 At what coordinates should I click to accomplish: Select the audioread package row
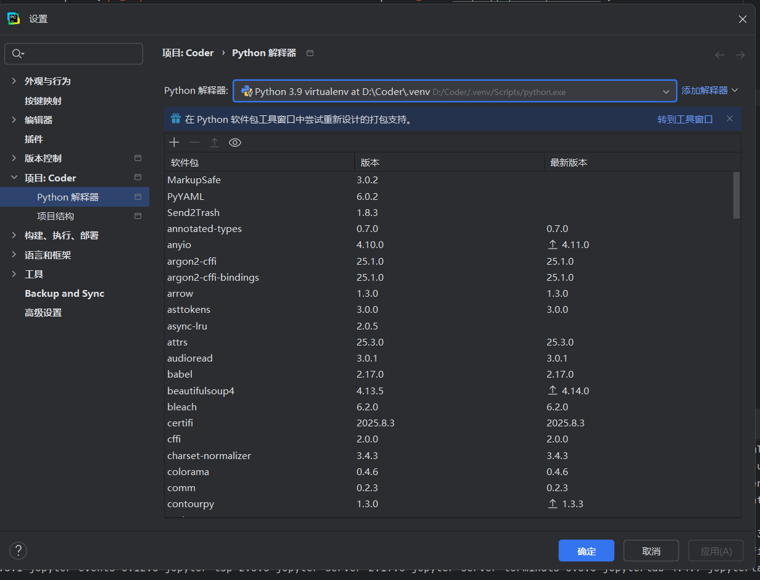coord(448,358)
